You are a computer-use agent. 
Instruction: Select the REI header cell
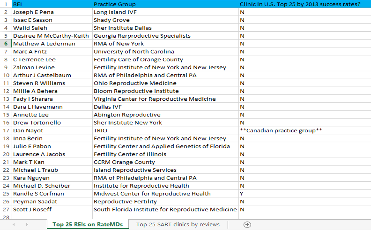click(52, 4)
